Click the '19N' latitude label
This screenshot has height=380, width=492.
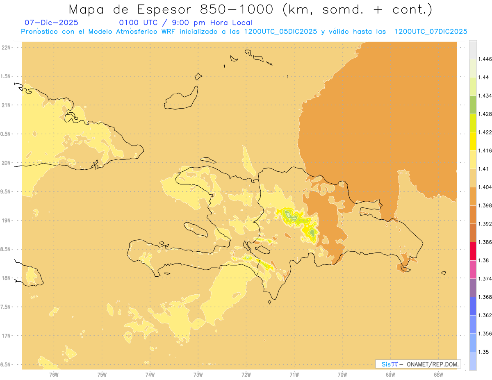(x=6, y=220)
